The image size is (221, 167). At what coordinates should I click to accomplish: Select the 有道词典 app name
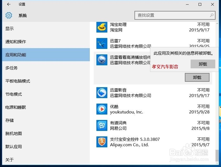point(118,123)
